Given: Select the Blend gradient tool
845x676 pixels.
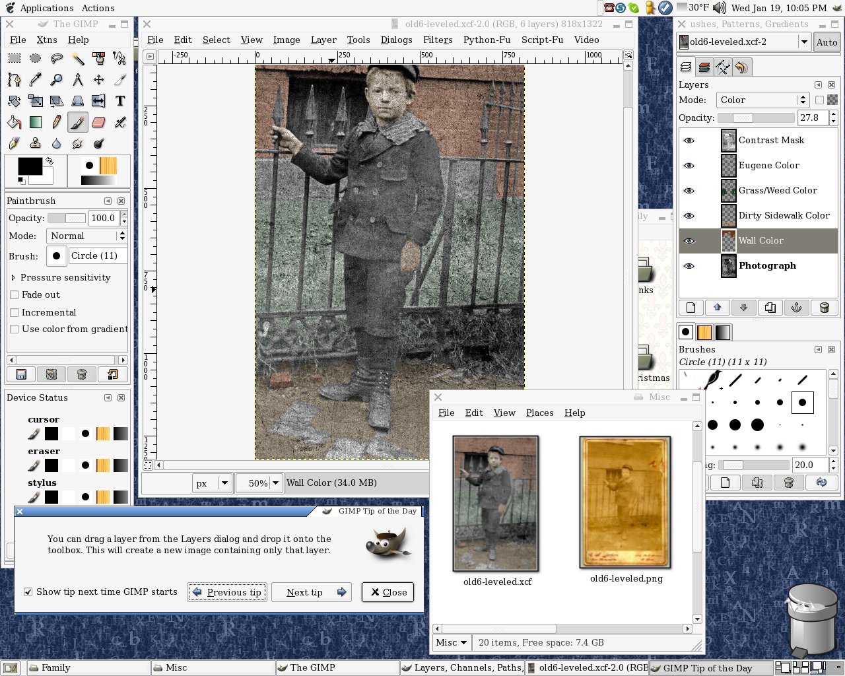Looking at the screenshot, I should [x=36, y=122].
